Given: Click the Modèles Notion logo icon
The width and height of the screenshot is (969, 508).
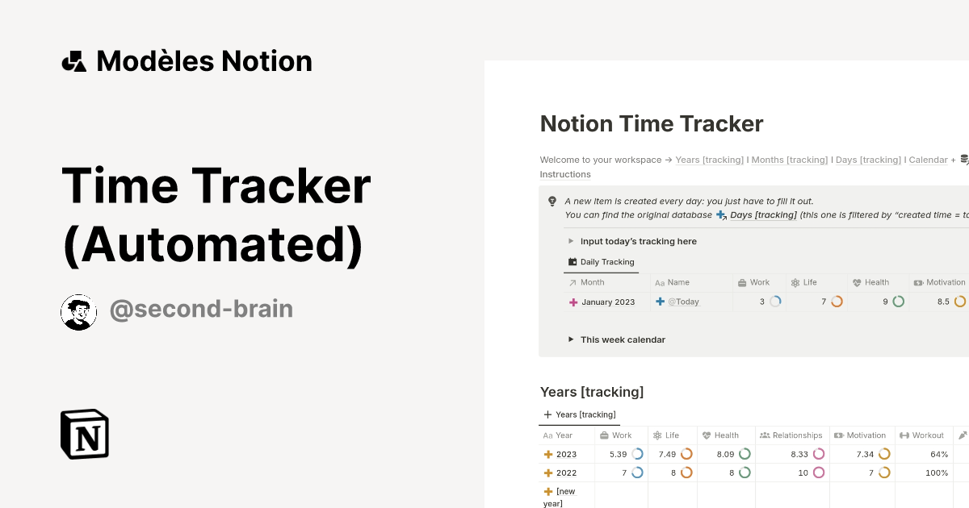Looking at the screenshot, I should (x=74, y=60).
